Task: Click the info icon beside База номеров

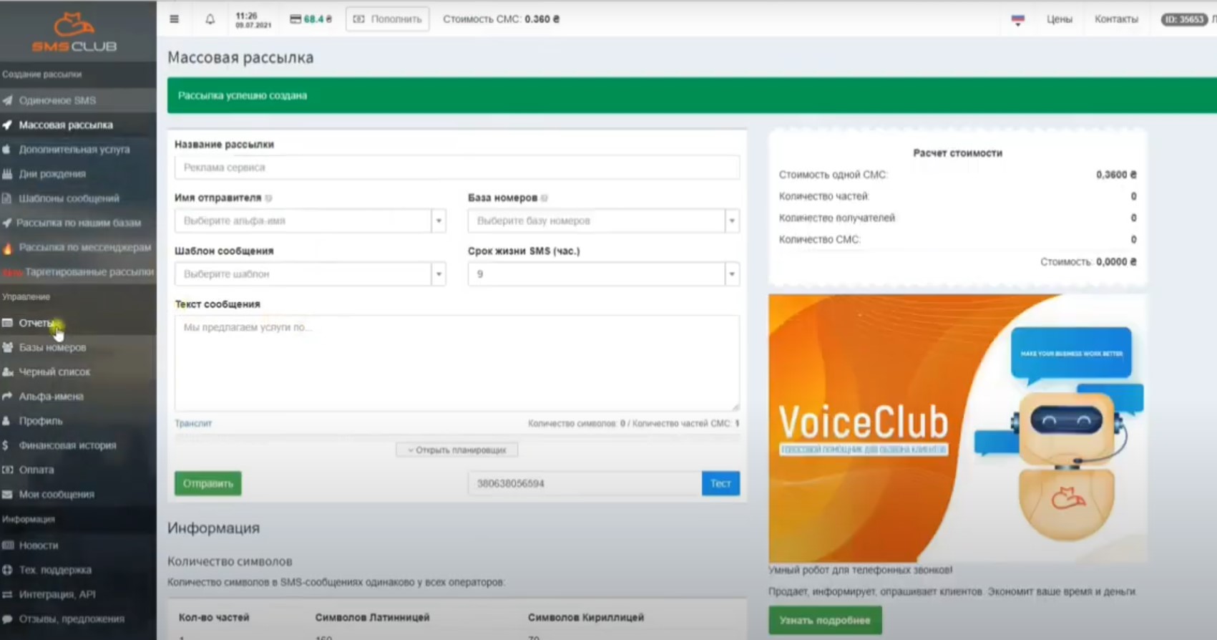Action: pos(544,198)
